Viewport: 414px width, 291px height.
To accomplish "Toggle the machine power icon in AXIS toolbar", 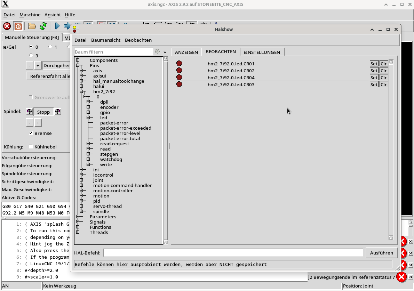I will (18, 26).
